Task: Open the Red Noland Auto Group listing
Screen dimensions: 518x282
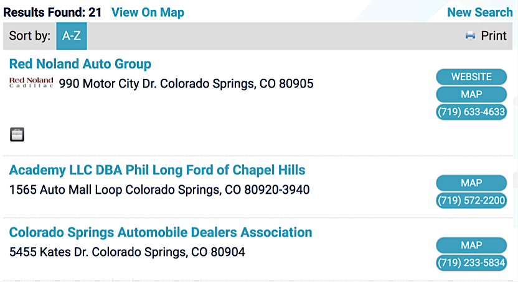Action: (80, 64)
